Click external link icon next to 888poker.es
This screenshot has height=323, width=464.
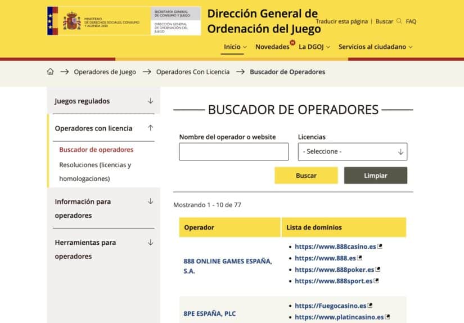pyautogui.click(x=378, y=270)
